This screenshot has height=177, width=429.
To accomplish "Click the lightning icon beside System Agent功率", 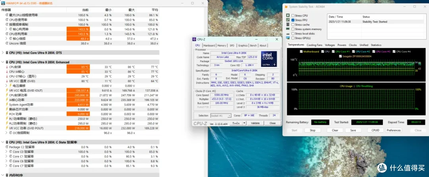I will (7, 105).
